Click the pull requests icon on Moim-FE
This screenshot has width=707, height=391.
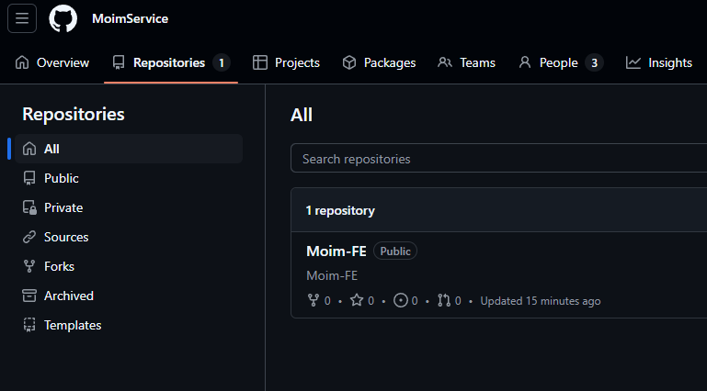(444, 300)
